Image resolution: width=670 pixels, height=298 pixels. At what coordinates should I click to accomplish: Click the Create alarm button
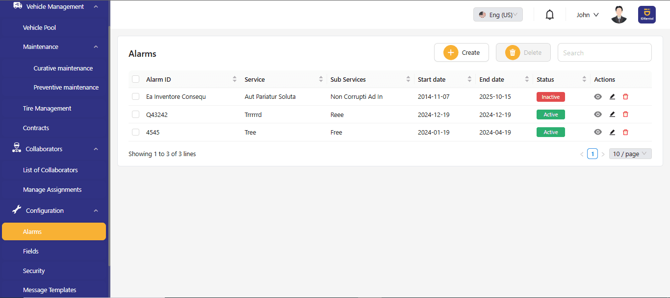tap(462, 52)
